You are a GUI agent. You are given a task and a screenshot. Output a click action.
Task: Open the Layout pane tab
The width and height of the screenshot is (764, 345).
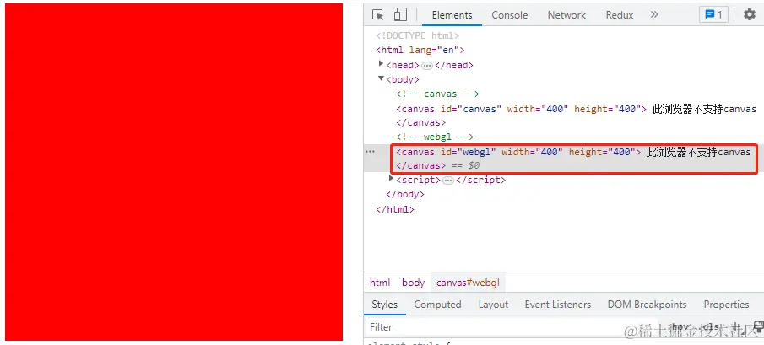pyautogui.click(x=493, y=305)
